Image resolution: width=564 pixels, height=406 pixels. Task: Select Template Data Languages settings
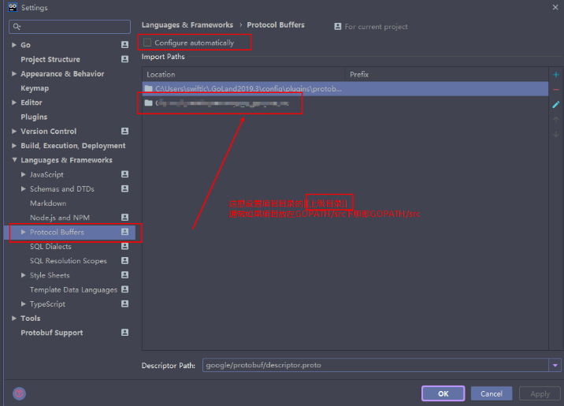click(x=73, y=290)
